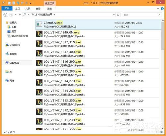Click the search box containing exe
Viewport: 166px width, 136px height.
(140, 15)
